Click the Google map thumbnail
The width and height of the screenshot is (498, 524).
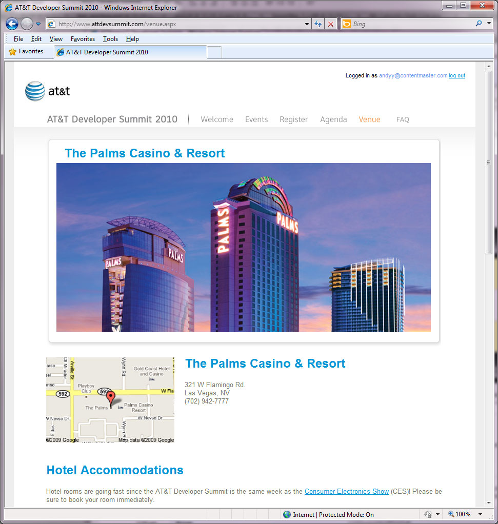[110, 400]
